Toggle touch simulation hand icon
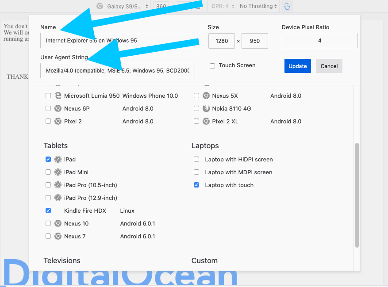This screenshot has width=388, height=287. point(287,6)
